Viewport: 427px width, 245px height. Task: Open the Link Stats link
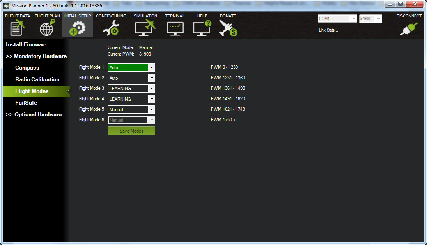(328, 30)
